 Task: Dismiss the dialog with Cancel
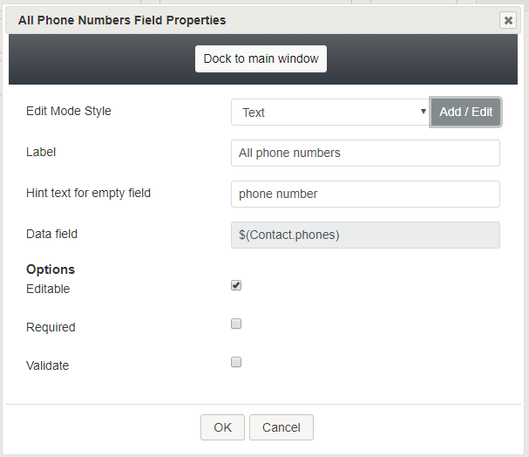click(281, 427)
